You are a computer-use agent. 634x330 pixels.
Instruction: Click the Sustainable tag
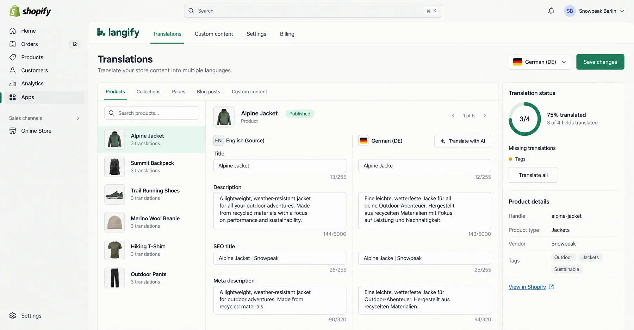[566, 269]
